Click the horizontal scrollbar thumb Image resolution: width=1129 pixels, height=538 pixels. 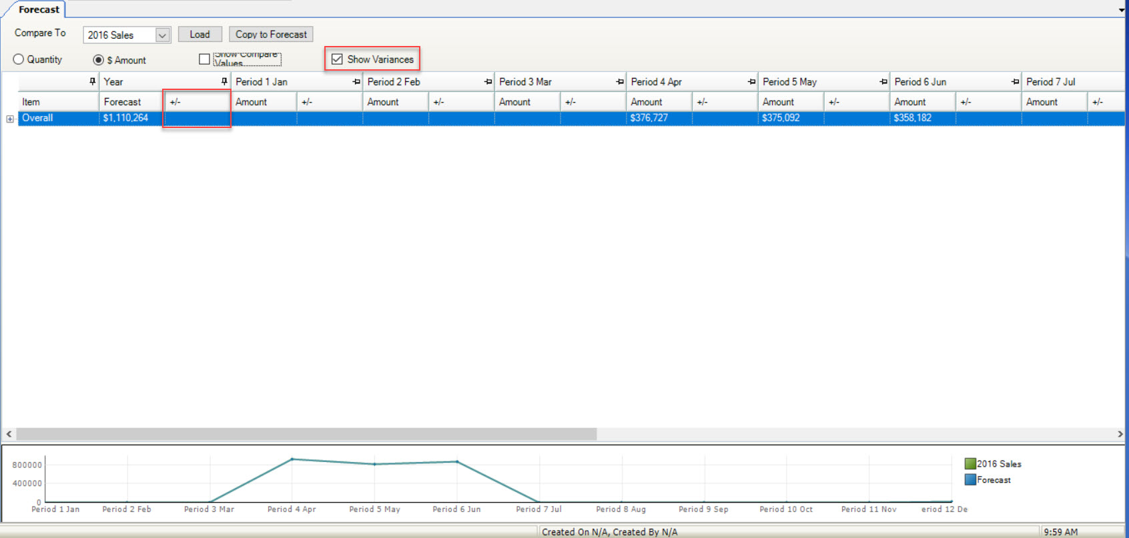306,434
